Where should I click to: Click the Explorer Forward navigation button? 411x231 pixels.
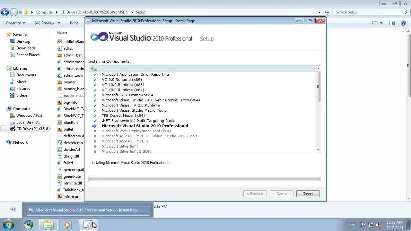(14, 12)
